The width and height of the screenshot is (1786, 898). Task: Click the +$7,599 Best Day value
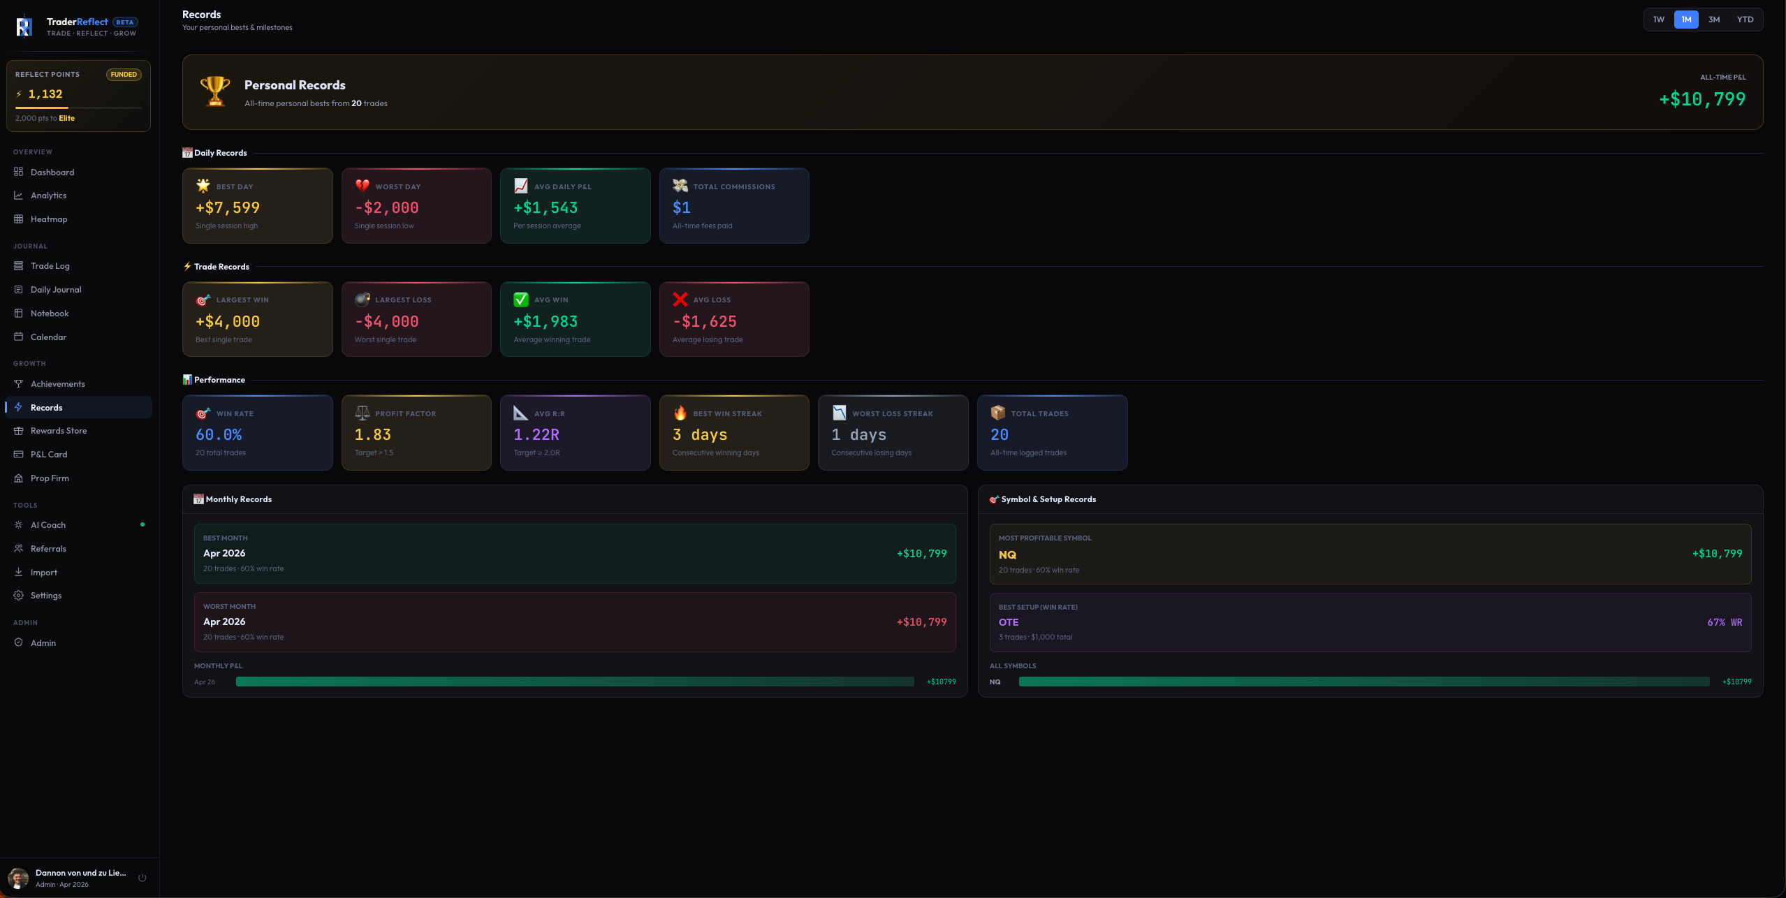228,207
